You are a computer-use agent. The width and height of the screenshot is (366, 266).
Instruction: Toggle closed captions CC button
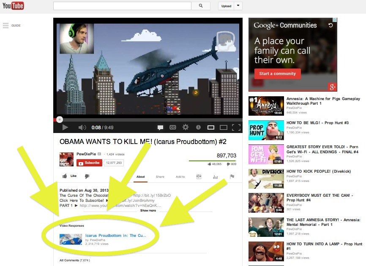(x=172, y=127)
